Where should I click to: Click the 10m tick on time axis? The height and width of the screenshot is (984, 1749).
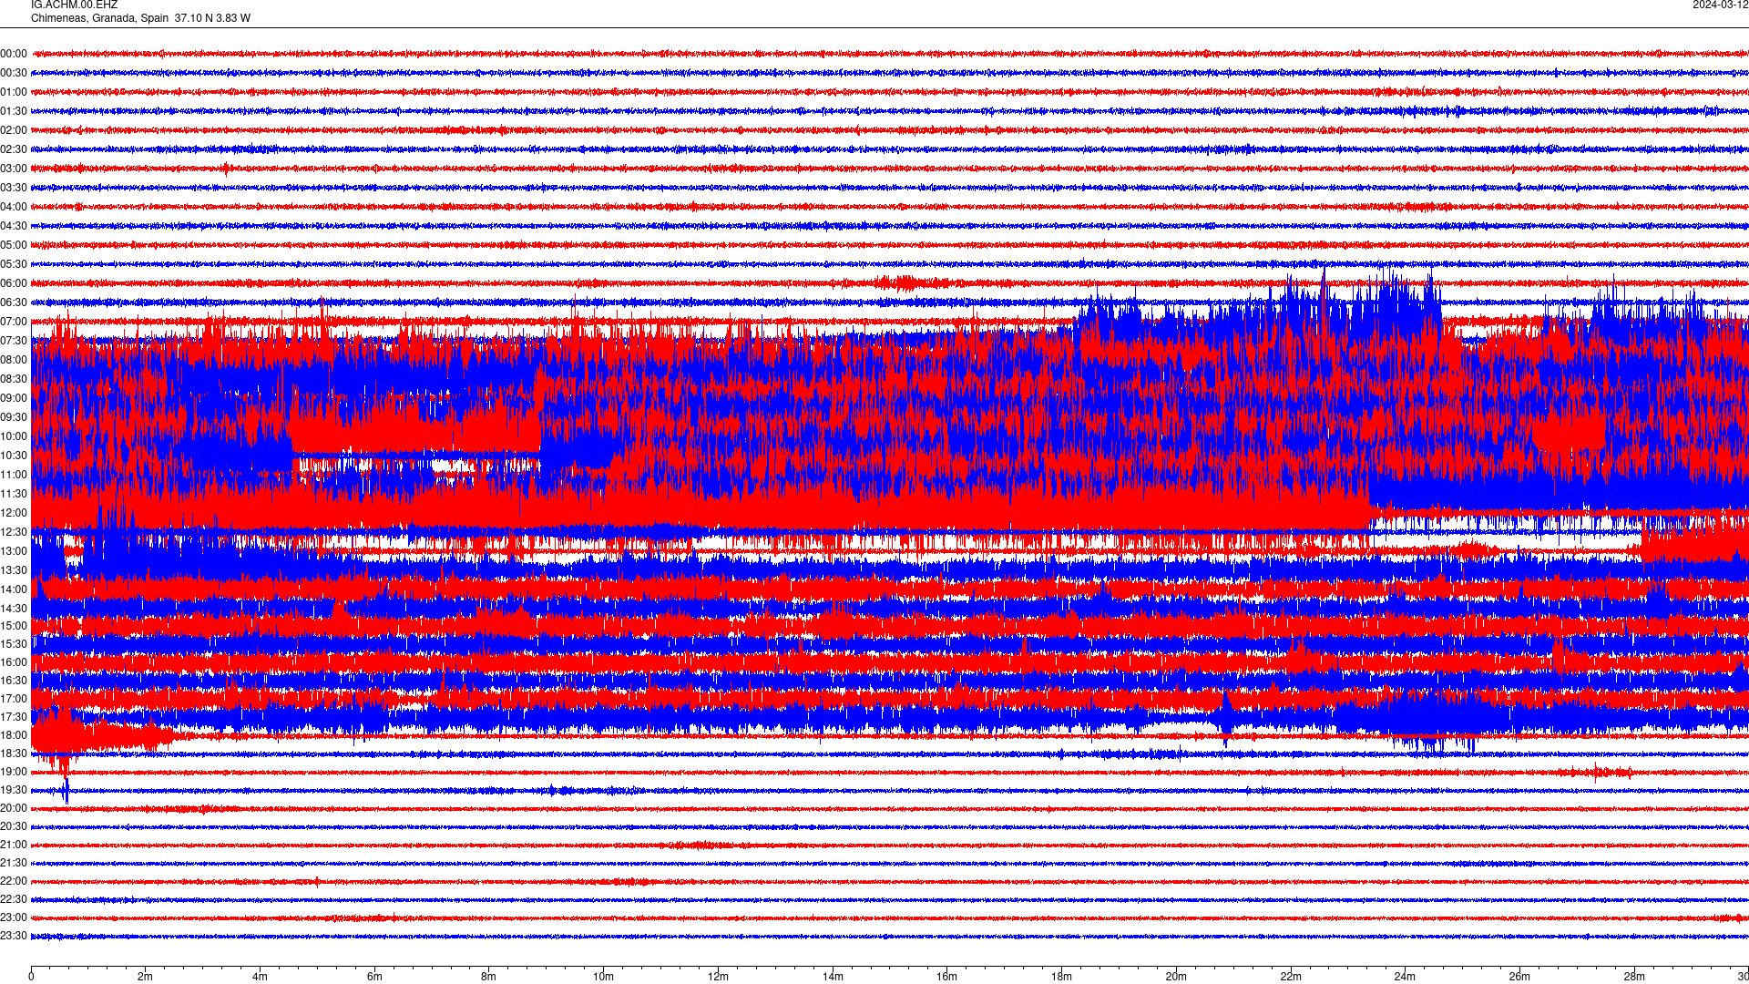click(x=603, y=977)
